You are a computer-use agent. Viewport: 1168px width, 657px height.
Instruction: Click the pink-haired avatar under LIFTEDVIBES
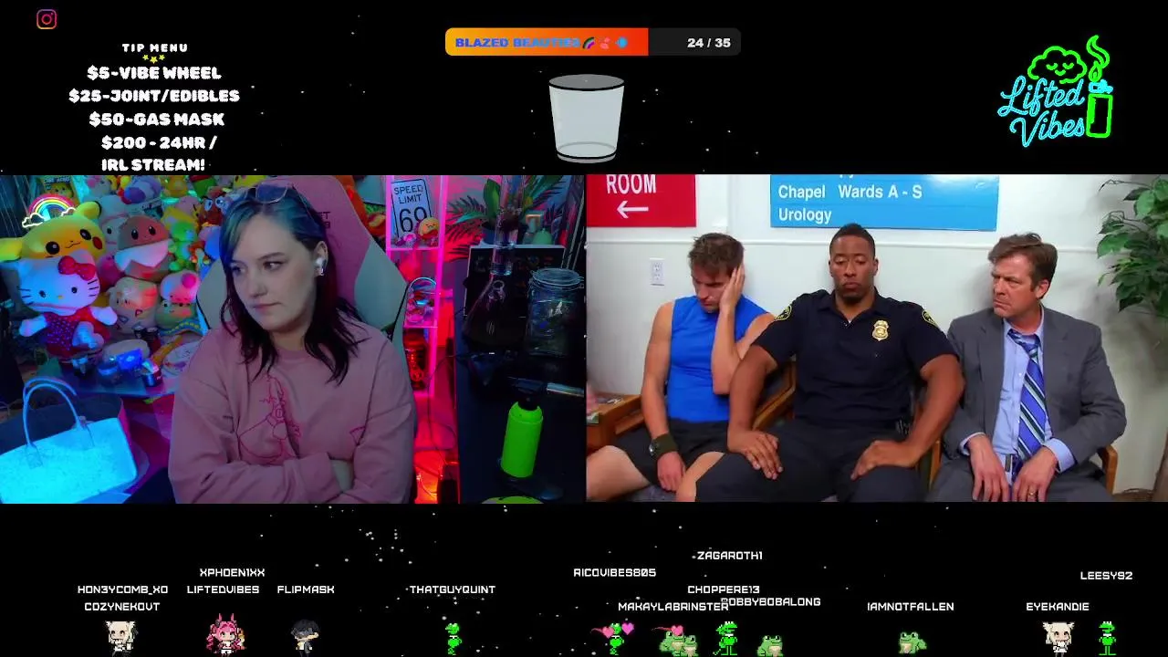pos(224,634)
